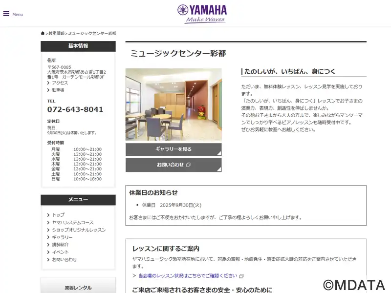
Task: Click the chevron before アクセス
Action: 48,83
